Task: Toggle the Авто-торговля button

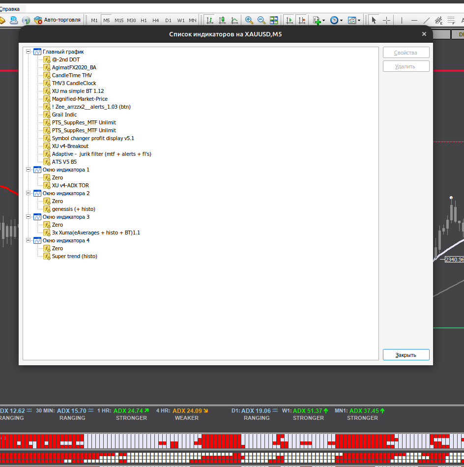Action: coord(57,20)
